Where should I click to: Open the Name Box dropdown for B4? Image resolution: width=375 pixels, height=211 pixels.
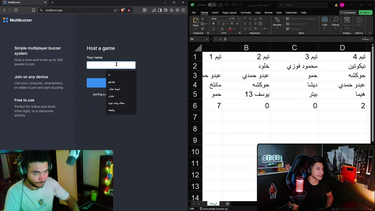point(207,39)
